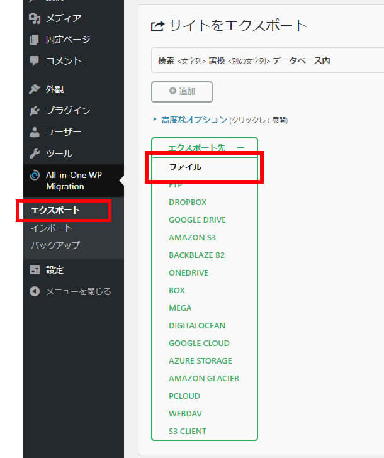Choose WEBDAV as export destination
This screenshot has width=384, height=458.
pyautogui.click(x=185, y=413)
